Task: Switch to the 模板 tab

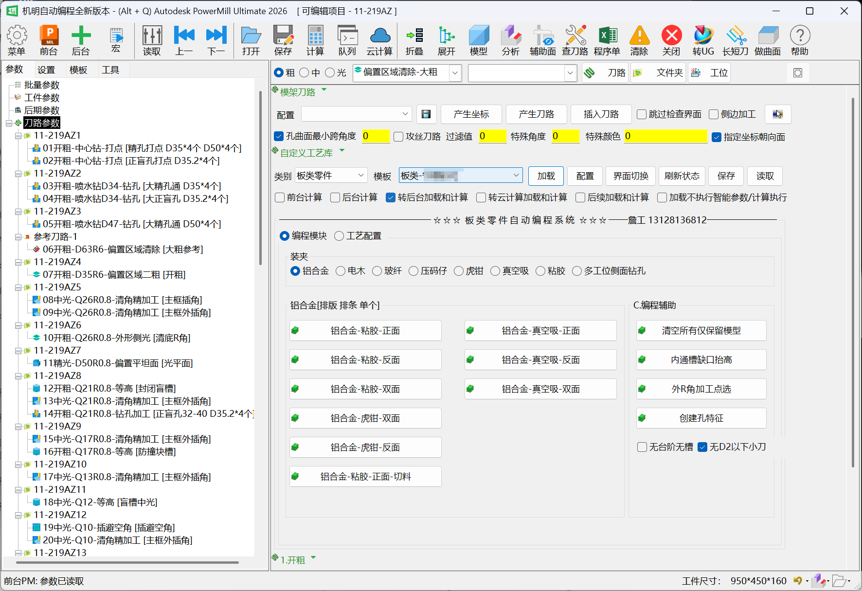Action: tap(78, 70)
